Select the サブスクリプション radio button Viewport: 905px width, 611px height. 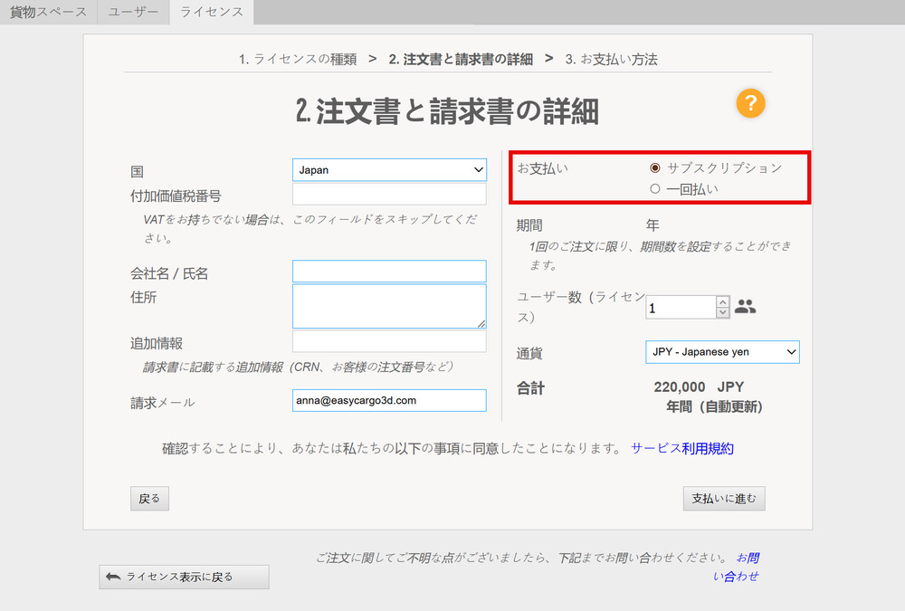[655, 168]
